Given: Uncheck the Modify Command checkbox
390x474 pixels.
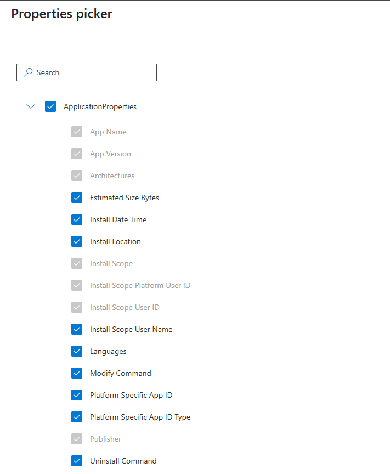Looking at the screenshot, I should 77,373.
